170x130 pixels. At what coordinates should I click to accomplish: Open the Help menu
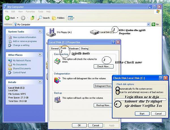[x=48, y=12]
